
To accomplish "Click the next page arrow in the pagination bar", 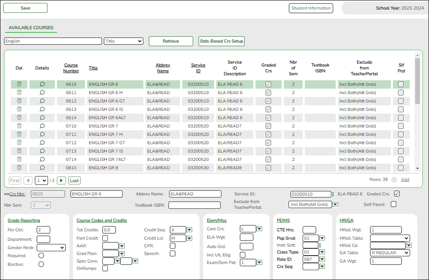I will pyautogui.click(x=61, y=180).
